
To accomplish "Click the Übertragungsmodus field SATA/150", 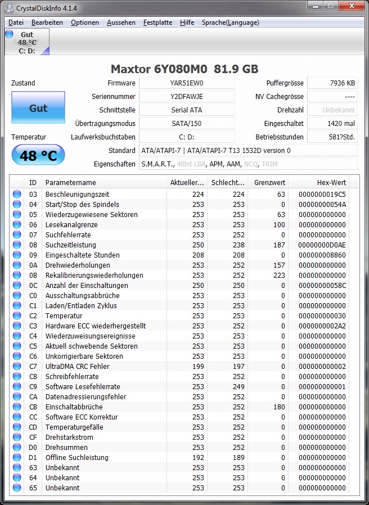I will (187, 124).
